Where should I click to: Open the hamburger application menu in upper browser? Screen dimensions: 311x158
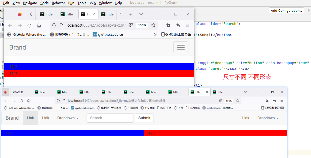click(188, 25)
